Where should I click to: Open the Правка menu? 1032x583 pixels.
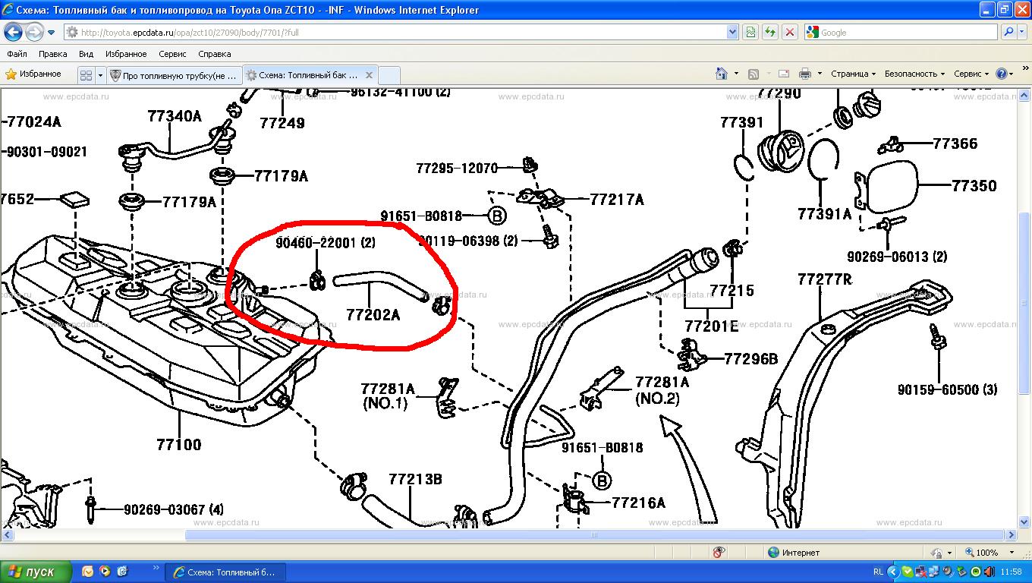[x=52, y=54]
